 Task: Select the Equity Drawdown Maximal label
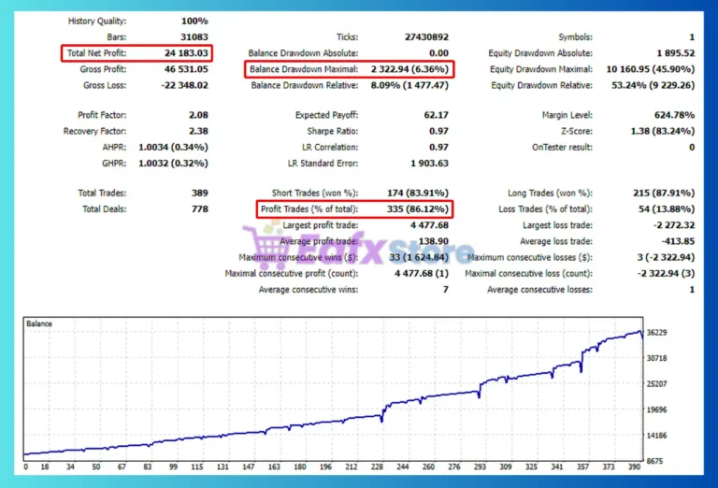[x=541, y=69]
